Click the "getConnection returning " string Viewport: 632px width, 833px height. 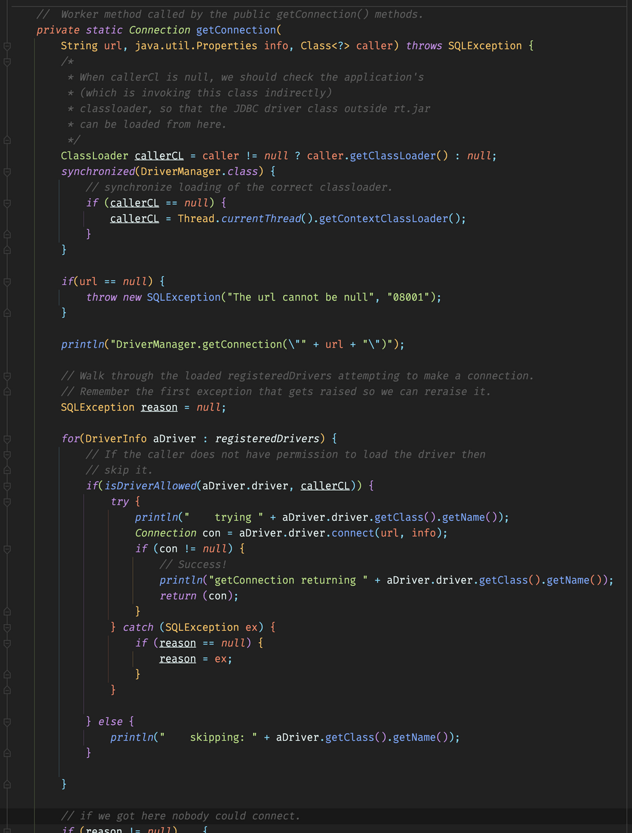pos(288,581)
